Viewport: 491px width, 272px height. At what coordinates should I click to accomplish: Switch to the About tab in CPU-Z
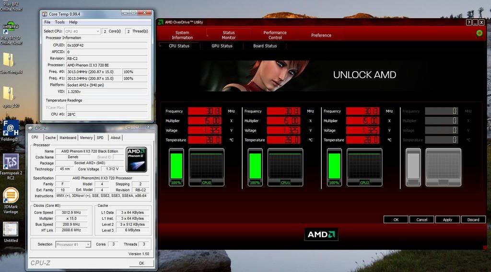click(x=116, y=137)
